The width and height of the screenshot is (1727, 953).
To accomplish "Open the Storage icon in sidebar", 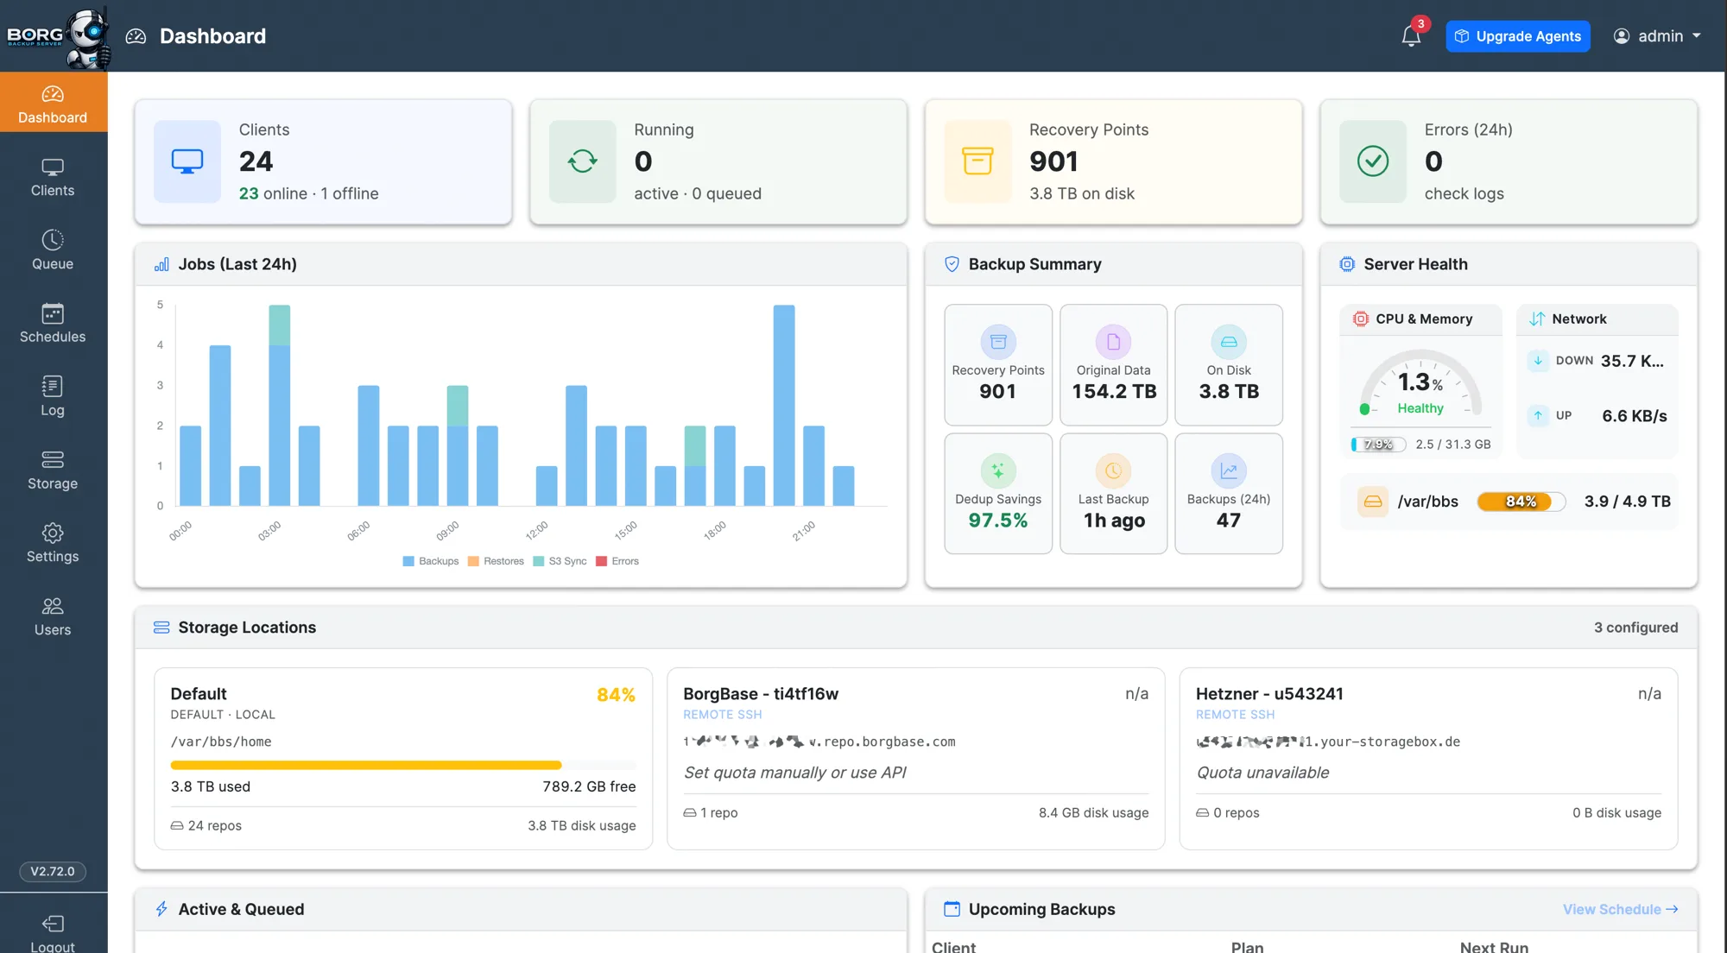I will click(x=53, y=459).
